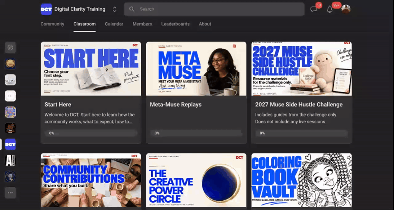Open the plain white square community icon
The image size is (394, 210).
click(10, 96)
